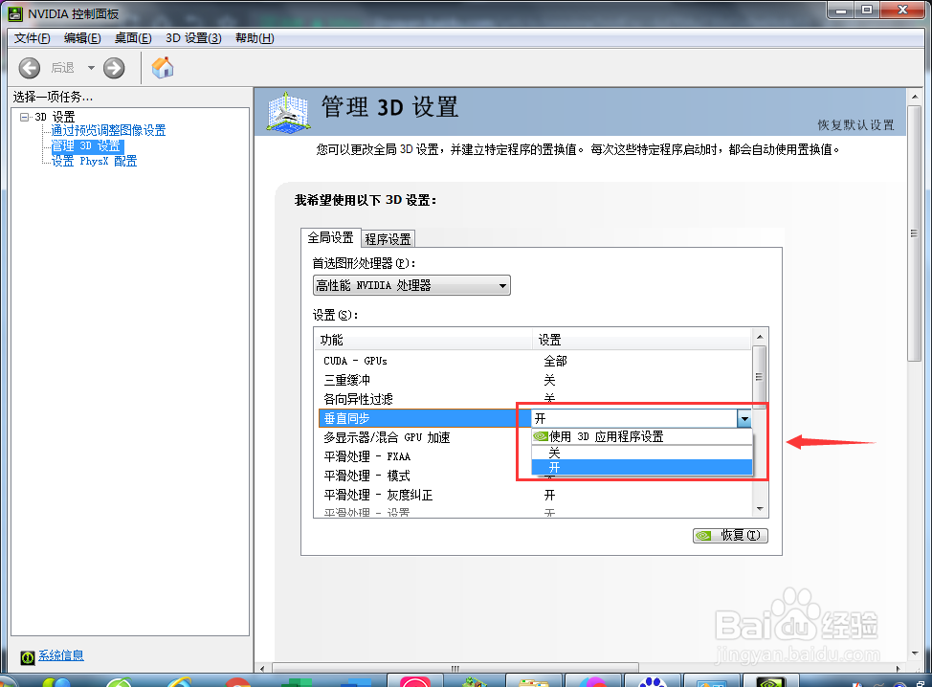
Task: Click the settings list scroll-up arrow
Action: click(x=760, y=337)
